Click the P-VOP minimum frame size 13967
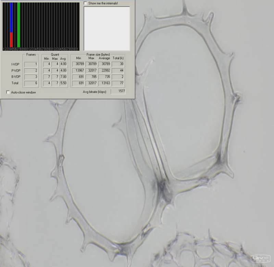 pos(78,71)
